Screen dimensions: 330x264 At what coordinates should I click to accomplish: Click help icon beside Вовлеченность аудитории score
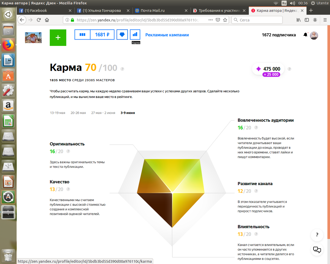[x=256, y=128]
